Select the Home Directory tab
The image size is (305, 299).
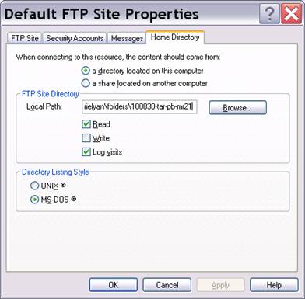tap(175, 37)
